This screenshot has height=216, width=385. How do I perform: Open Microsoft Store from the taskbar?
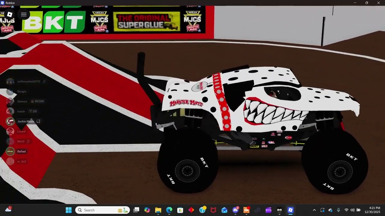180,210
